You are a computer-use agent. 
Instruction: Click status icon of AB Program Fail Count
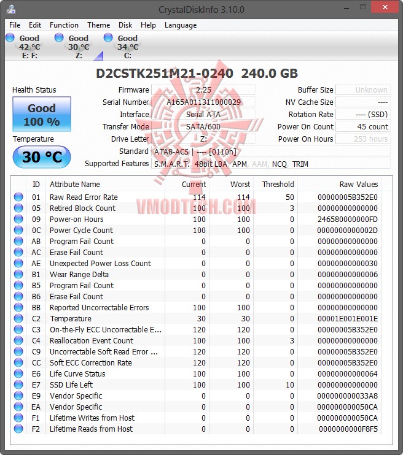[18, 241]
